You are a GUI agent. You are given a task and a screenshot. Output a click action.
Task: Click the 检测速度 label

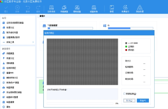coord(129,67)
